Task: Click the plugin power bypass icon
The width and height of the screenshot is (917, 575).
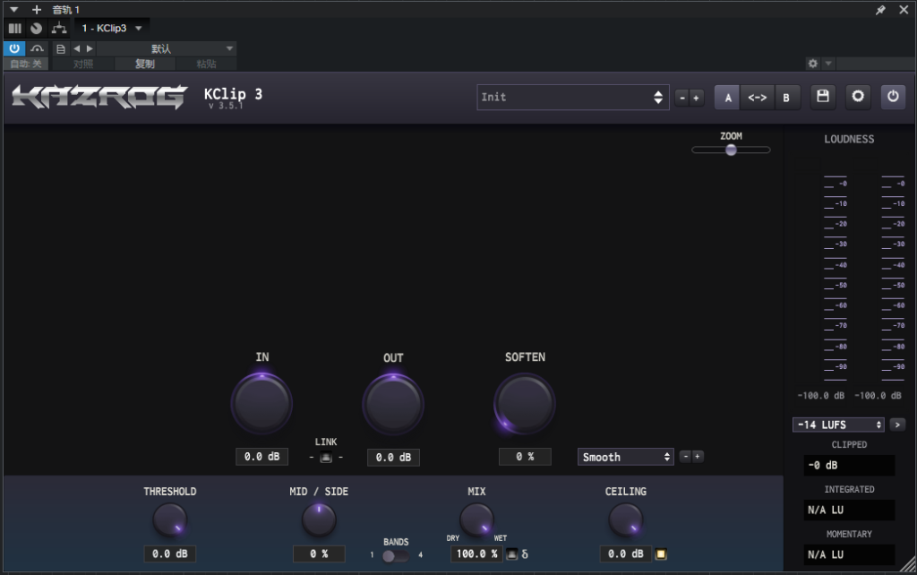Action: [x=892, y=97]
